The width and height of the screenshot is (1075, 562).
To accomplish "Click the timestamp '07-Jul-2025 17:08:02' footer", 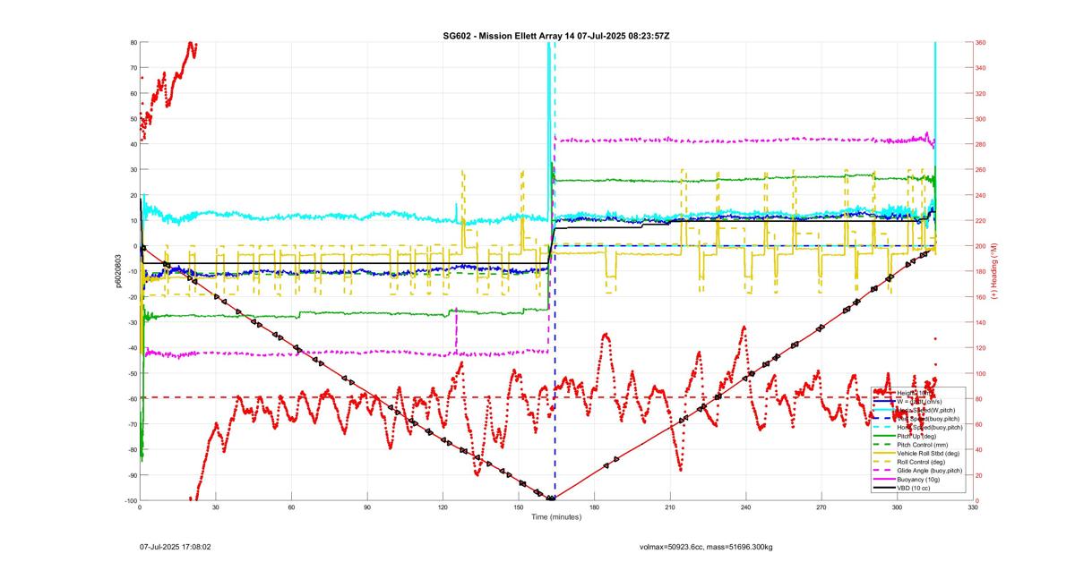I will point(176,545).
